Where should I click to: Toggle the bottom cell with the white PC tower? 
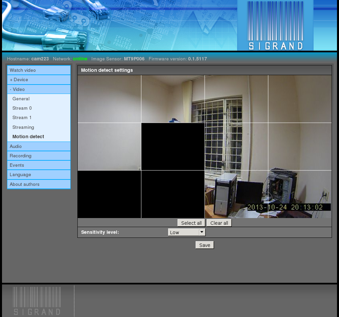[236, 194]
